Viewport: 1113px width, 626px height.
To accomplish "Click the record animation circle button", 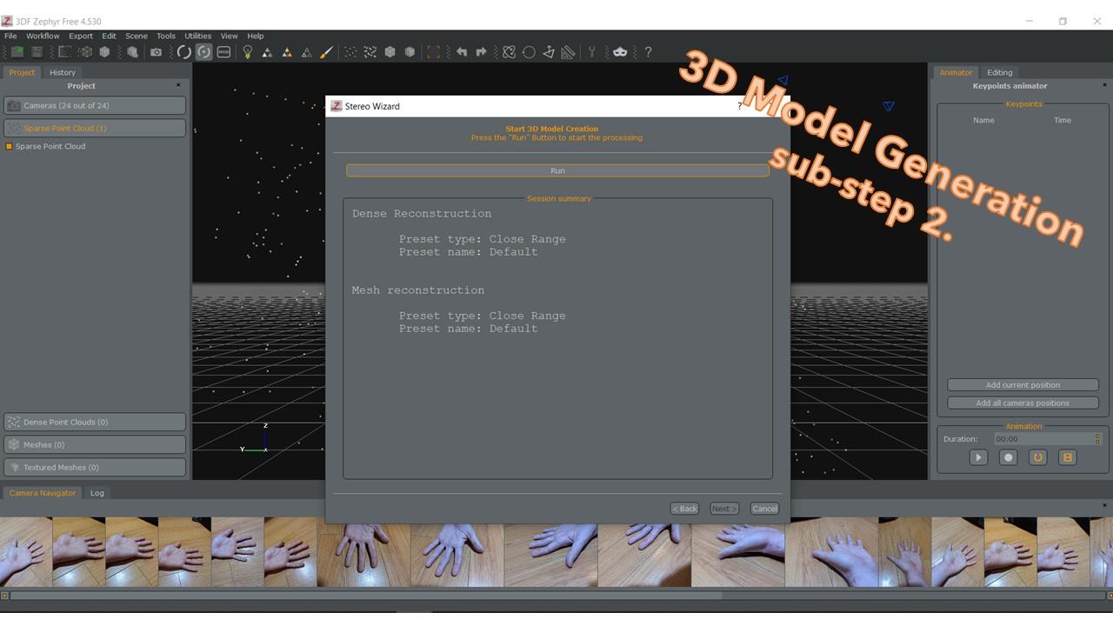I will click(x=1008, y=457).
